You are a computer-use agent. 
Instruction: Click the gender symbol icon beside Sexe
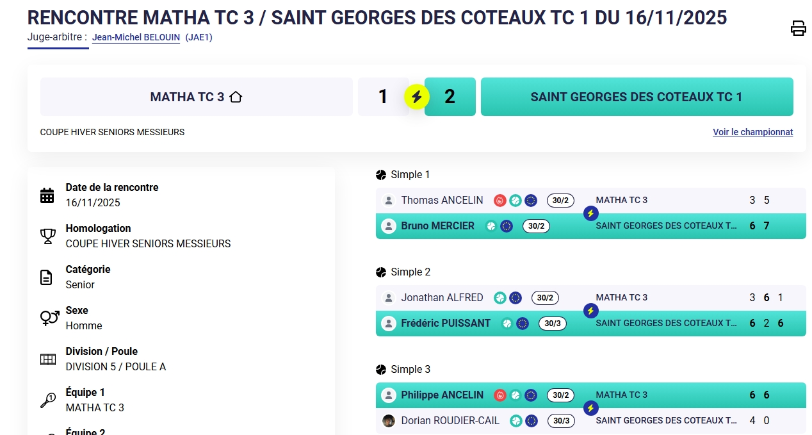coord(49,318)
